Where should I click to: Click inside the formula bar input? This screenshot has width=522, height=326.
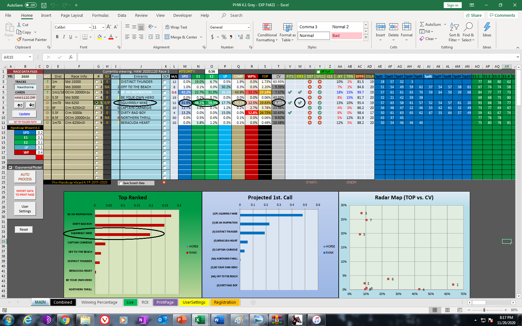coord(295,57)
